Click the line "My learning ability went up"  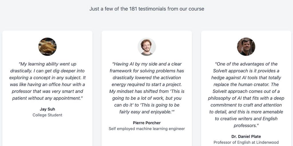[47, 64]
